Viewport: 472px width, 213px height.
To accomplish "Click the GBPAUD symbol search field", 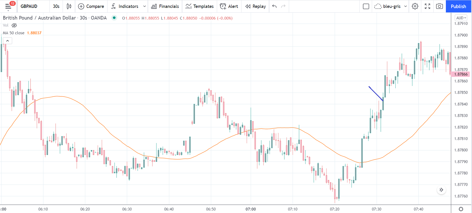I will [29, 6].
